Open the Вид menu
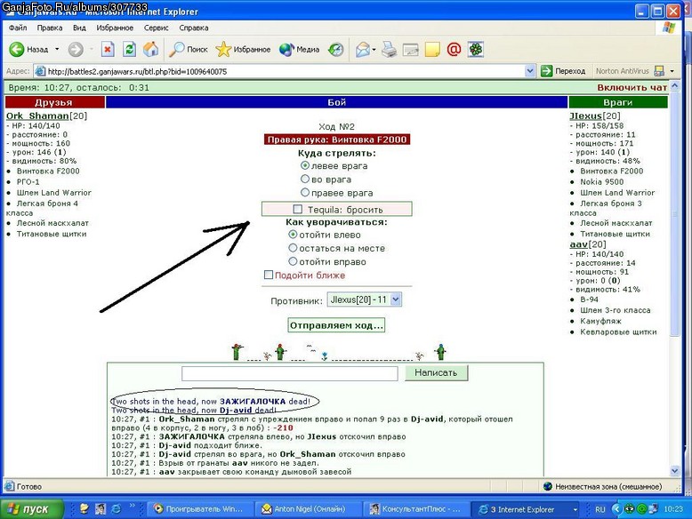The image size is (692, 519). coord(79,28)
